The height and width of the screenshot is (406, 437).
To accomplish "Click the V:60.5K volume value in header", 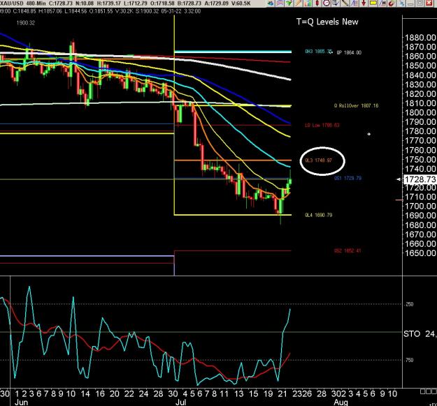I will pyautogui.click(x=240, y=3).
